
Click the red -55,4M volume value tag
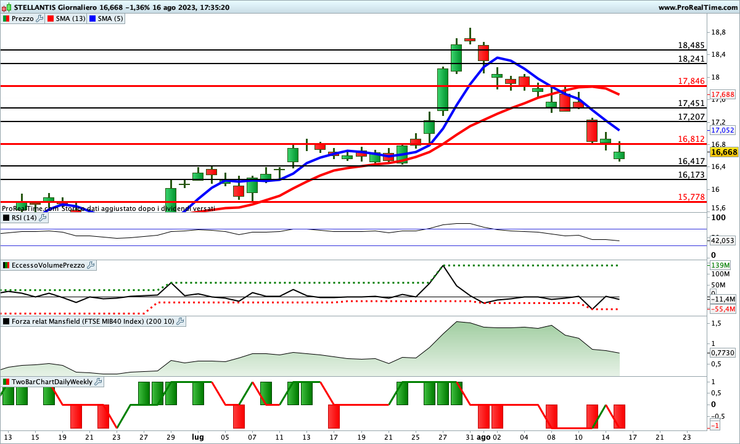pyautogui.click(x=723, y=309)
